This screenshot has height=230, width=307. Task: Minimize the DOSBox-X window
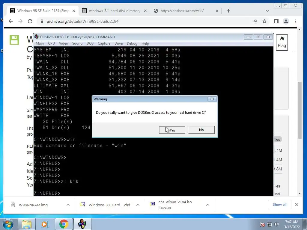[x=248, y=37]
